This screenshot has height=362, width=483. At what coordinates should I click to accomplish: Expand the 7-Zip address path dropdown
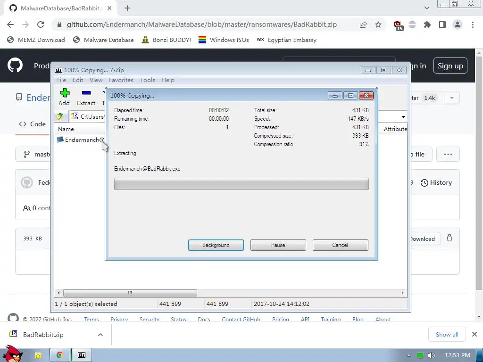tap(403, 117)
